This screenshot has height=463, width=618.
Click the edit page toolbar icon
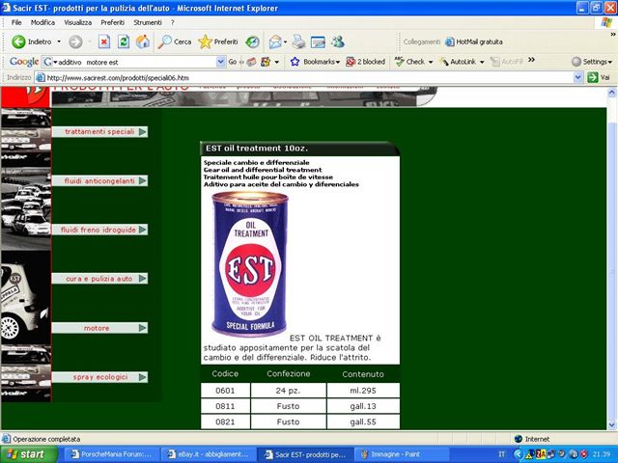[x=318, y=41]
